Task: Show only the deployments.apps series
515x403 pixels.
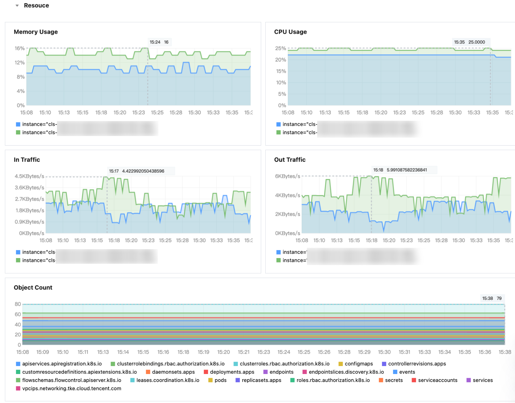Action: pos(229,372)
